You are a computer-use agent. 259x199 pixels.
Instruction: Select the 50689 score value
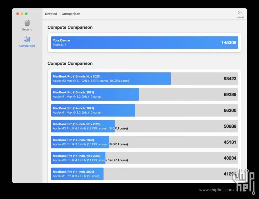click(230, 126)
